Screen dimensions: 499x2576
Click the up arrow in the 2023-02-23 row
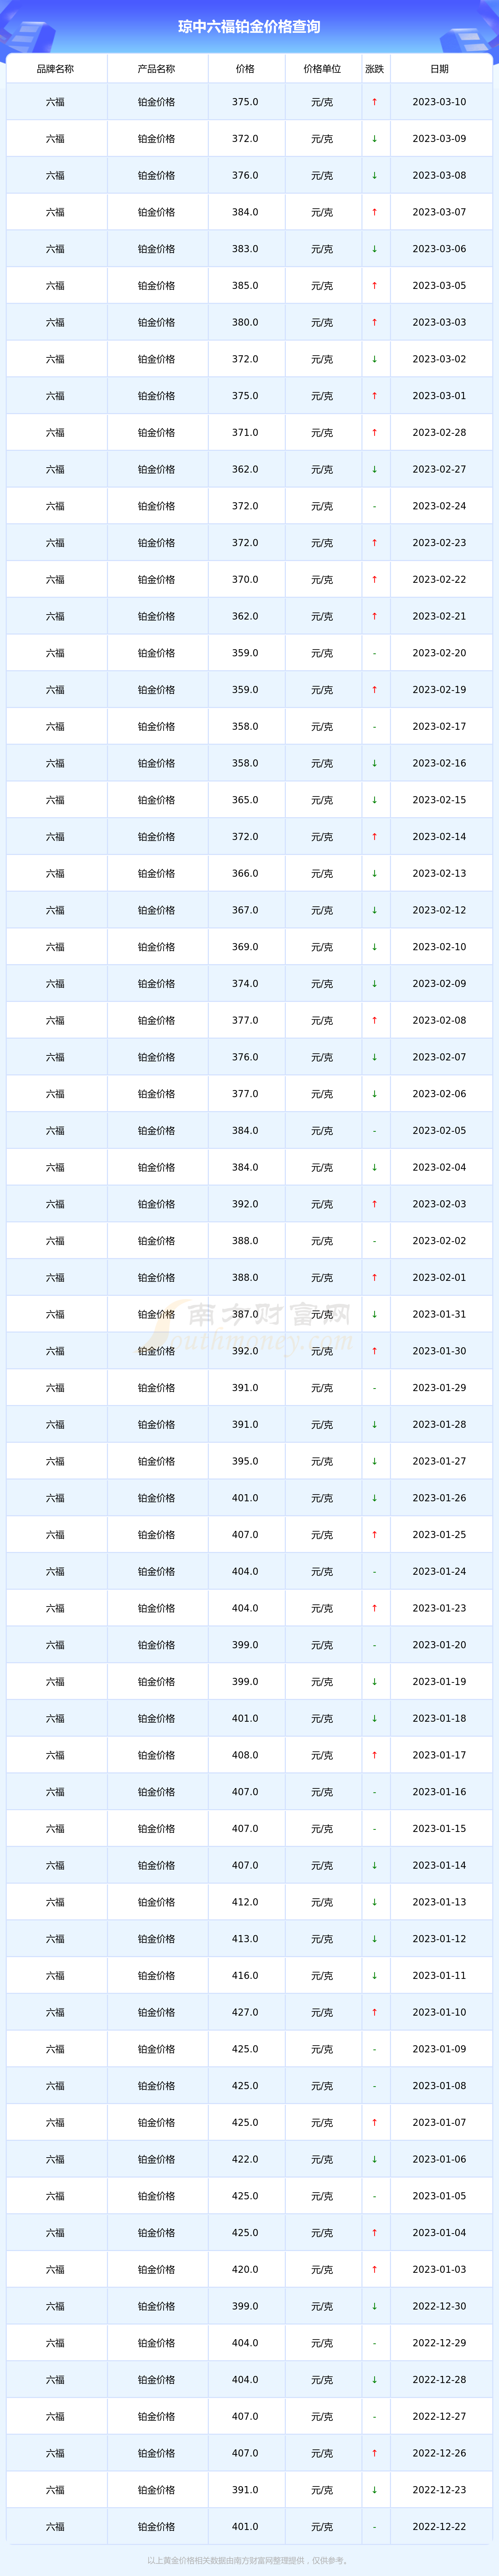[x=375, y=543]
